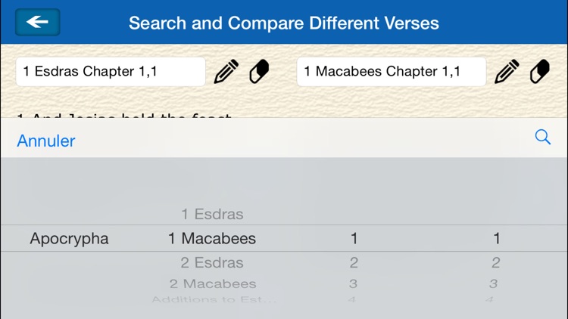
Task: Clear the 1 Macabees field with eraser
Action: (x=540, y=72)
